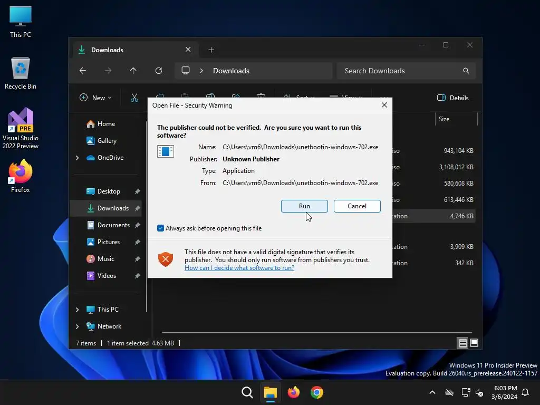
Task: Expand the OneDrive tree node
Action: 77,158
